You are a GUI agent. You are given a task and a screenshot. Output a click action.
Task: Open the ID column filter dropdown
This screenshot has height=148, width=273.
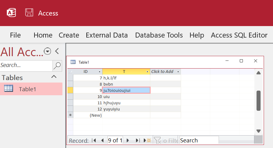pyautogui.click(x=100, y=72)
